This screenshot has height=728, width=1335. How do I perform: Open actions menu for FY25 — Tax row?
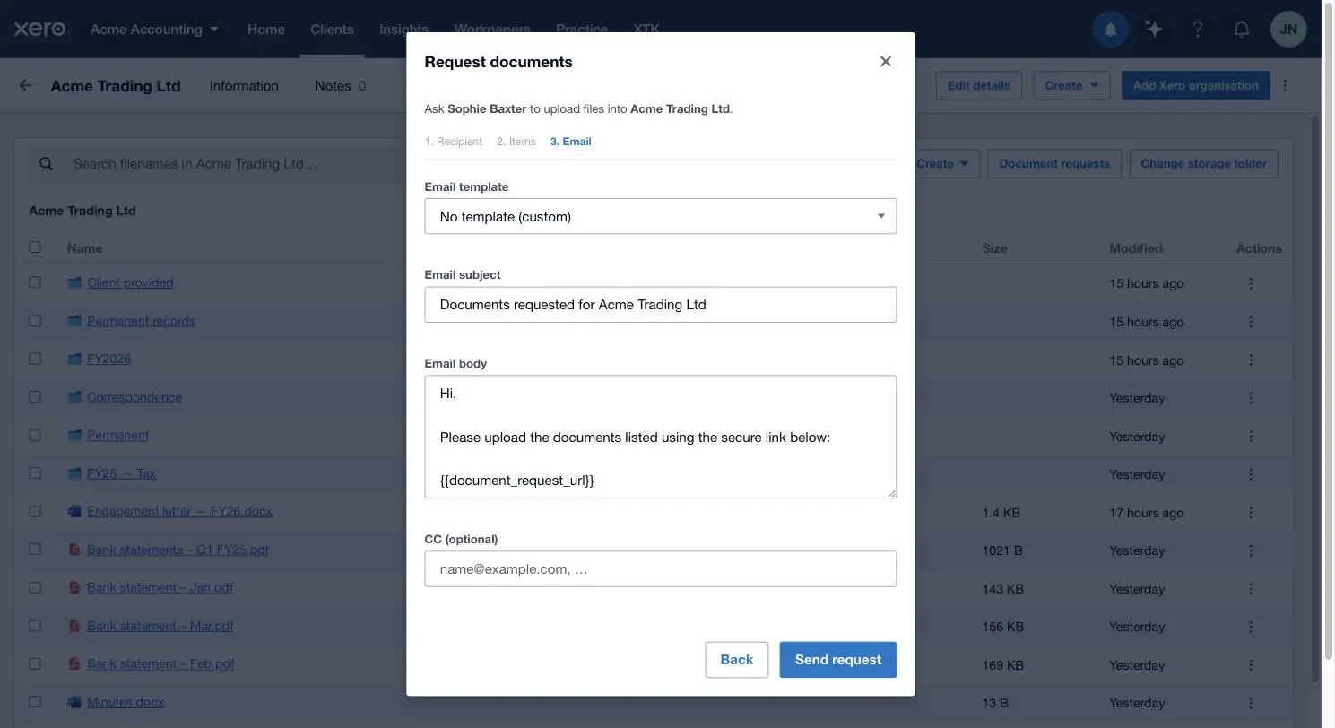(1251, 474)
